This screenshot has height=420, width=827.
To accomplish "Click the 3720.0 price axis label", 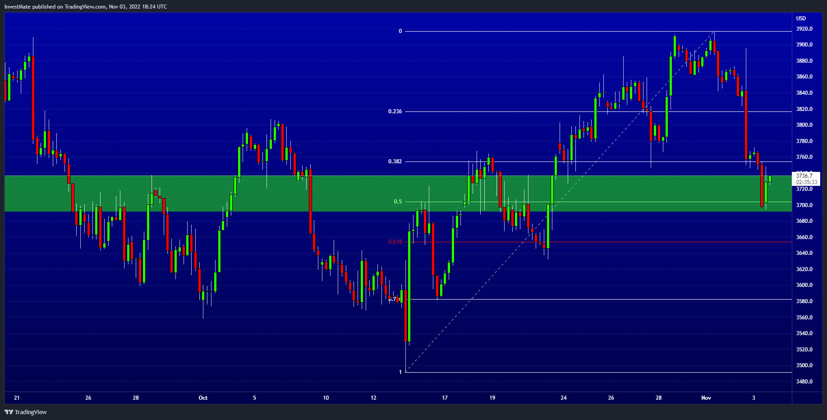I will pos(804,189).
